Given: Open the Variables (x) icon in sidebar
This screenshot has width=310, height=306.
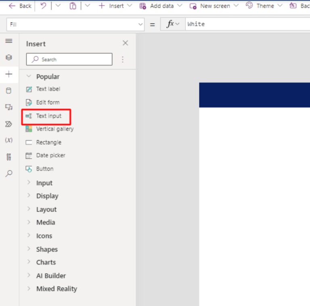Looking at the screenshot, I should coord(9,140).
